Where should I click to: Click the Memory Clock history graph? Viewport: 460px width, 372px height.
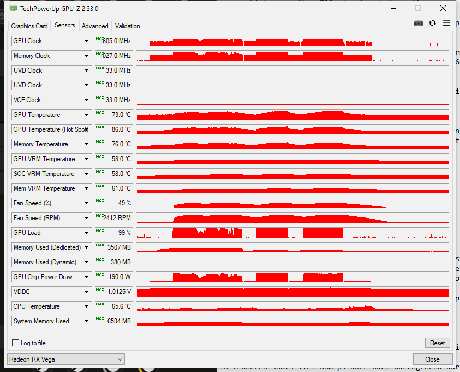[293, 56]
